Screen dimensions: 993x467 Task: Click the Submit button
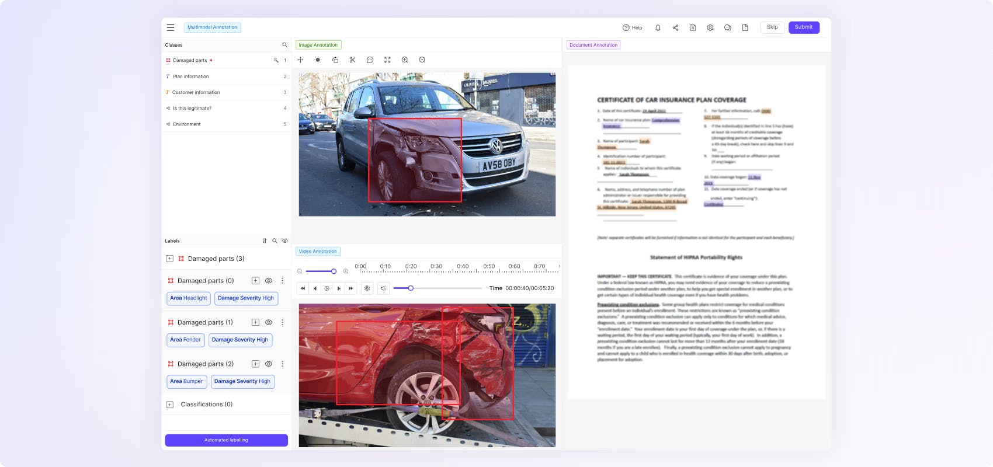[804, 27]
